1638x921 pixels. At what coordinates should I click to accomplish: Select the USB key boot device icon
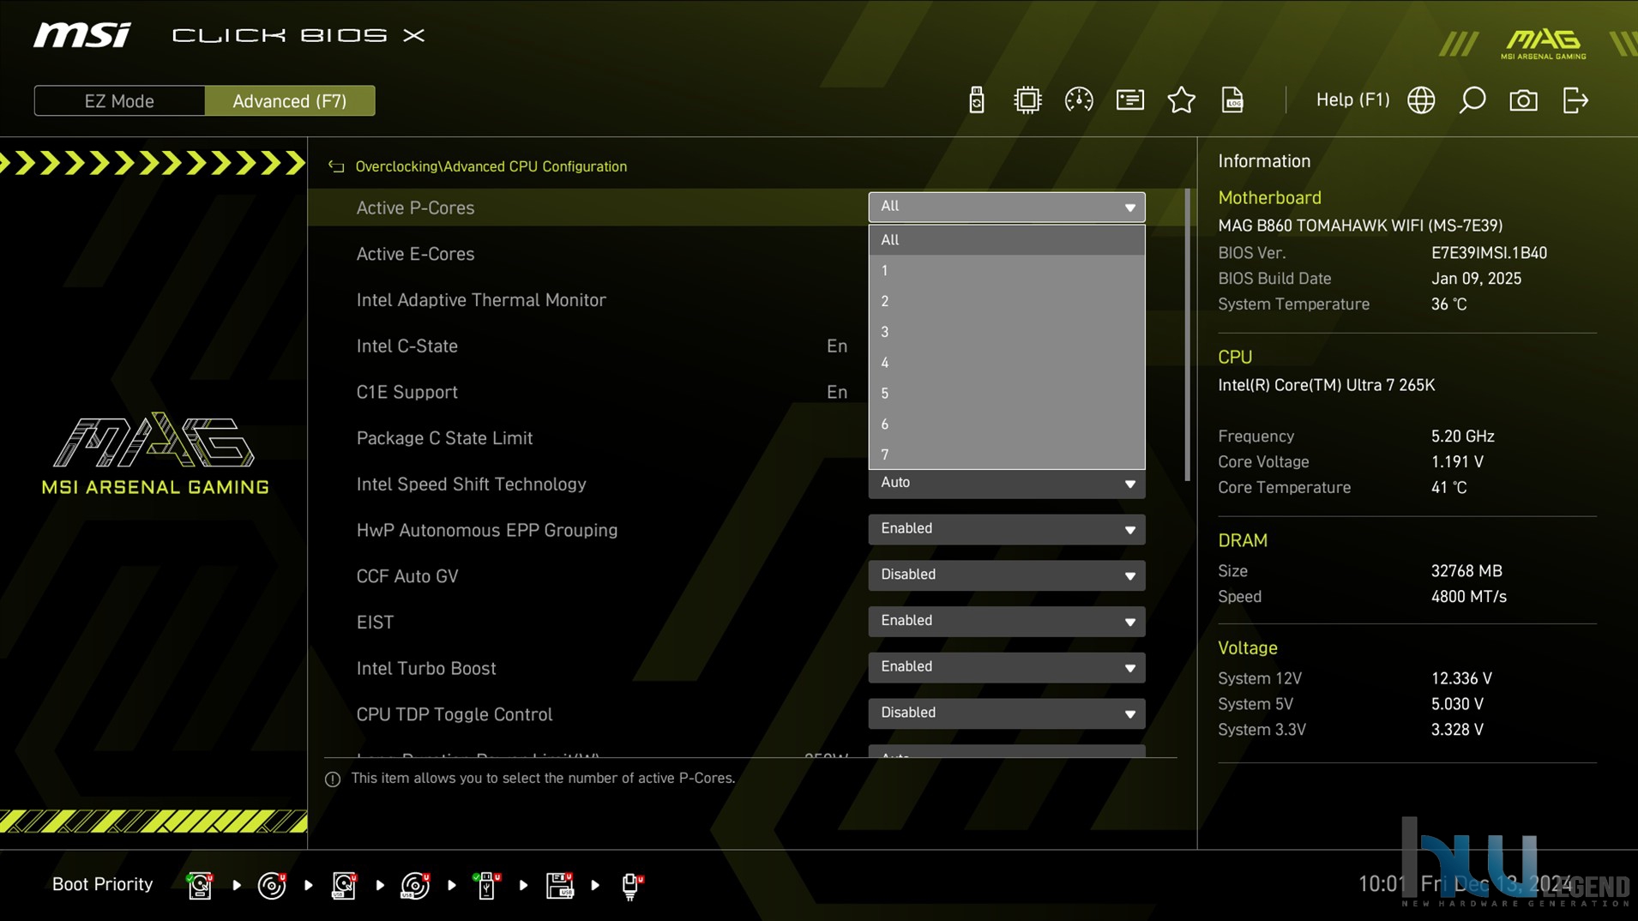coord(486,885)
